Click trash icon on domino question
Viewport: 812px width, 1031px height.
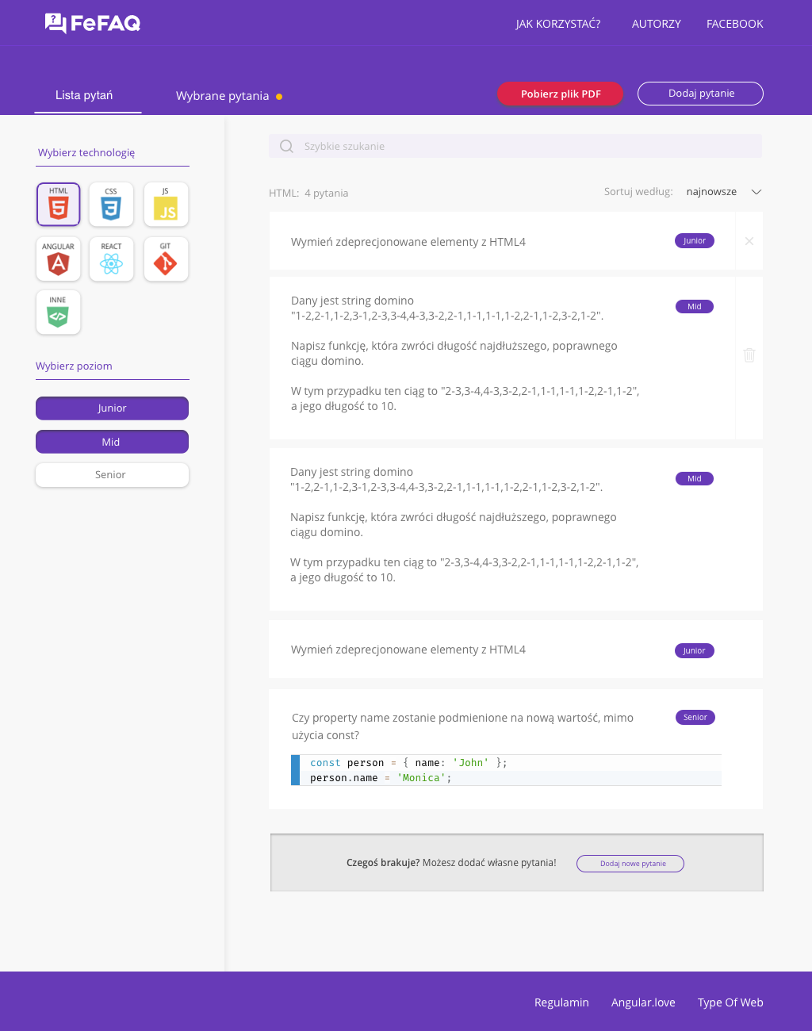pos(749,355)
